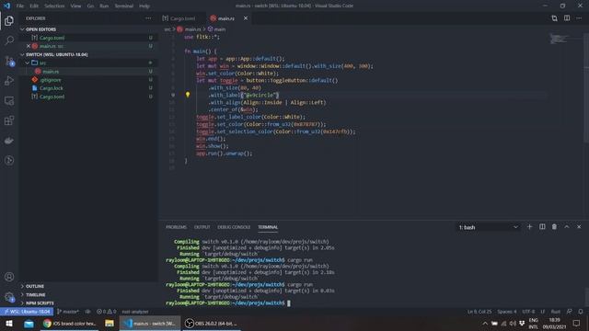Split the terminal panel
This screenshot has height=331, width=589.
(542, 227)
